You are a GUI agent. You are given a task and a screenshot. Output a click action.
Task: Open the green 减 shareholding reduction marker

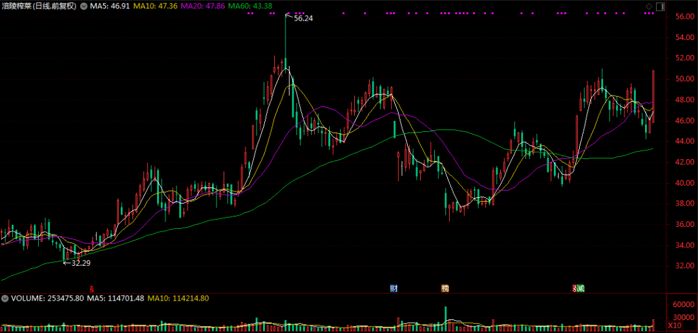[x=580, y=288]
